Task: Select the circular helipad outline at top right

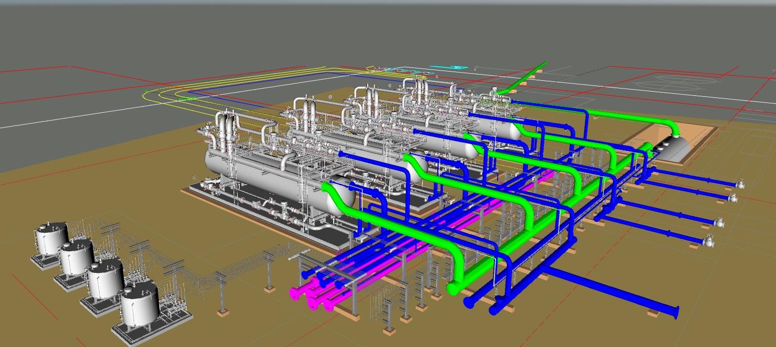Action: click(x=670, y=82)
